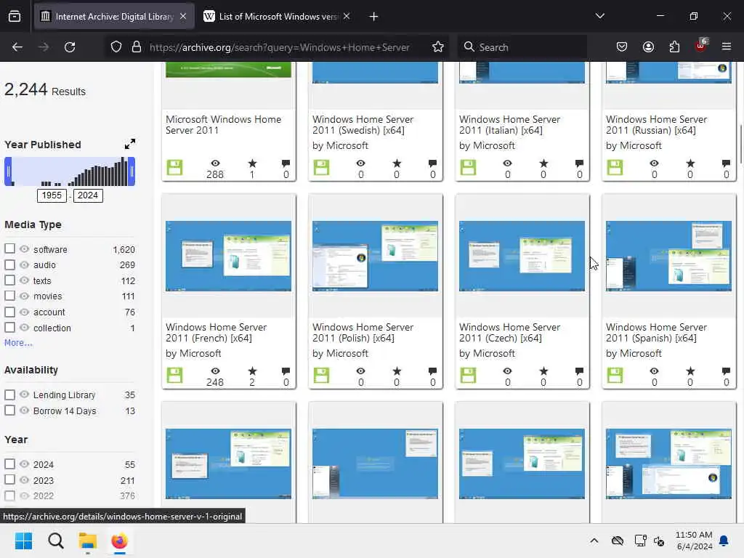Open Microsoft Windows Home Server 2011 item
Image resolution: width=744 pixels, height=558 pixels.
click(224, 125)
